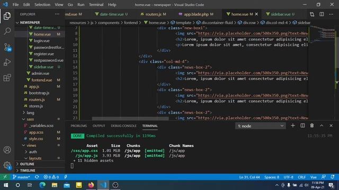Change file encoding UTF-8
Viewport: 339px width, 190px height.
tap(288, 177)
